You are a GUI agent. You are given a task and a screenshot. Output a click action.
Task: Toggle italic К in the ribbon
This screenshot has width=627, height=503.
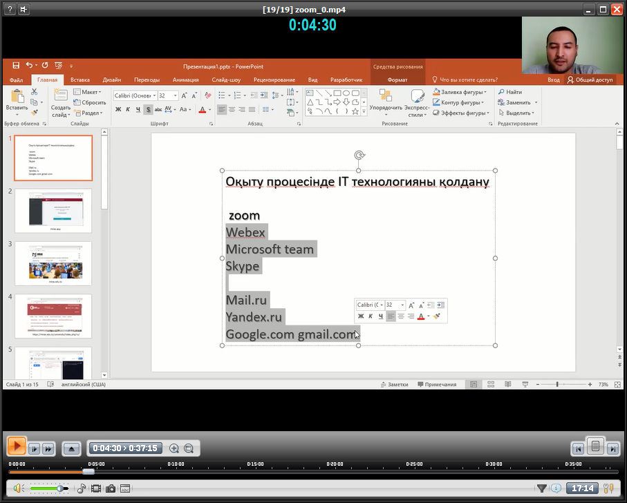(128, 109)
